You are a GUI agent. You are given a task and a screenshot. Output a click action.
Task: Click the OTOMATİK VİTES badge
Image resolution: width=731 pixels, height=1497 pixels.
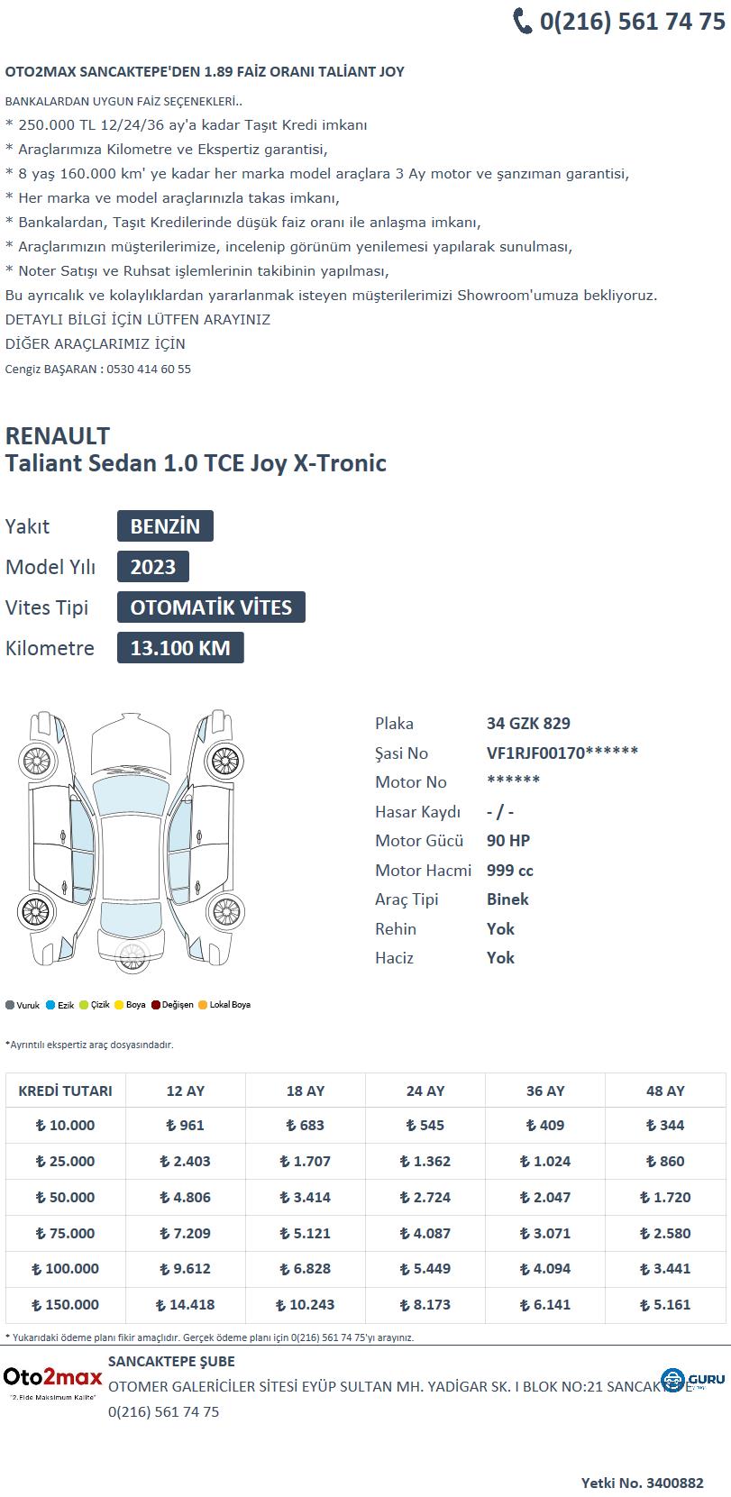point(211,607)
